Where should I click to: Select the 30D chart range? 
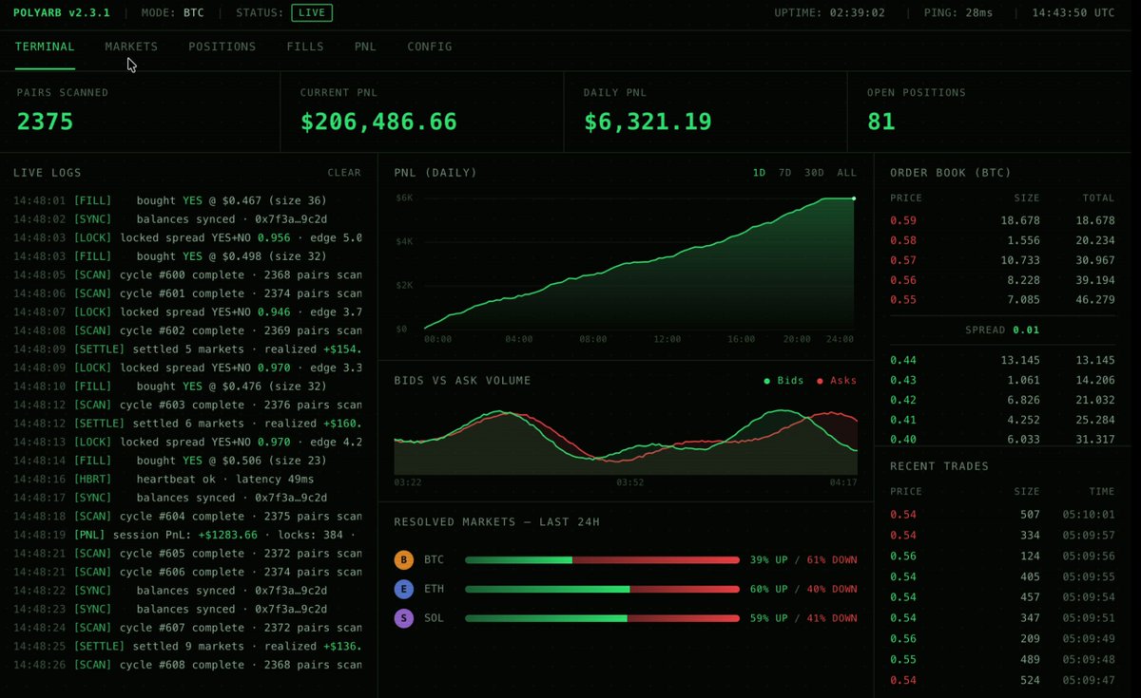coord(815,173)
